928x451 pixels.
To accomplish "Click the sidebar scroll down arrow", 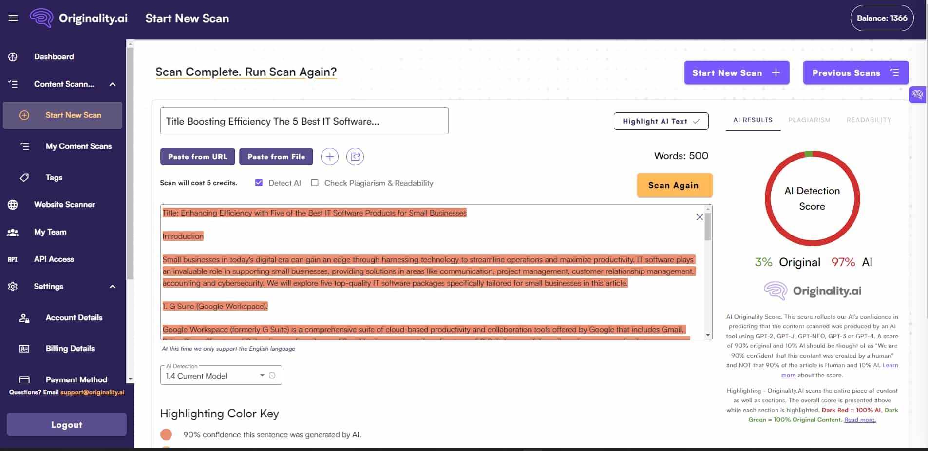I will tap(130, 379).
